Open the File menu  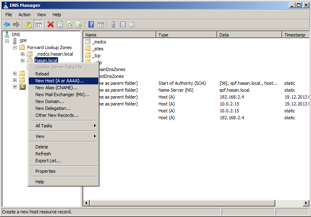(9, 15)
